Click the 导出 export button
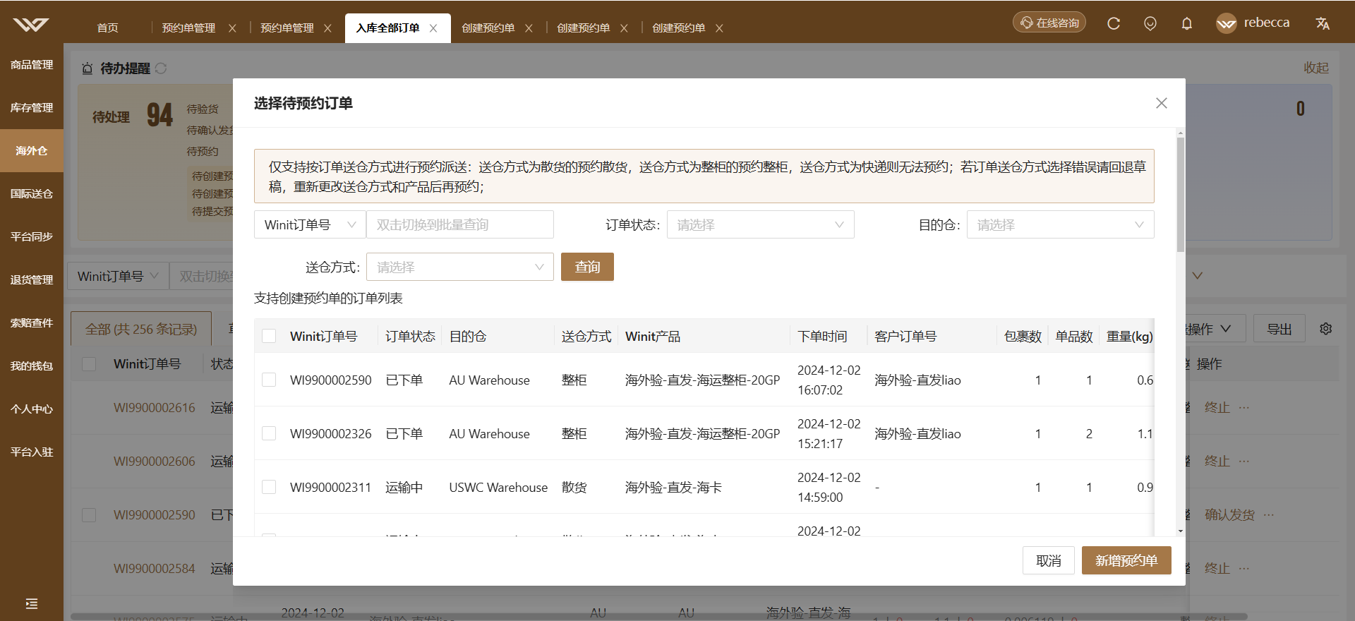1355x621 pixels. tap(1279, 329)
